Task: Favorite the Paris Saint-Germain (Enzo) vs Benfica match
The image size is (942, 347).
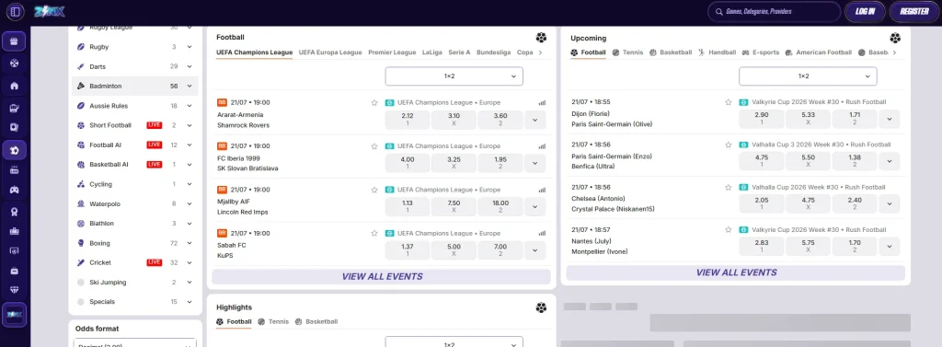Action: pyautogui.click(x=729, y=145)
